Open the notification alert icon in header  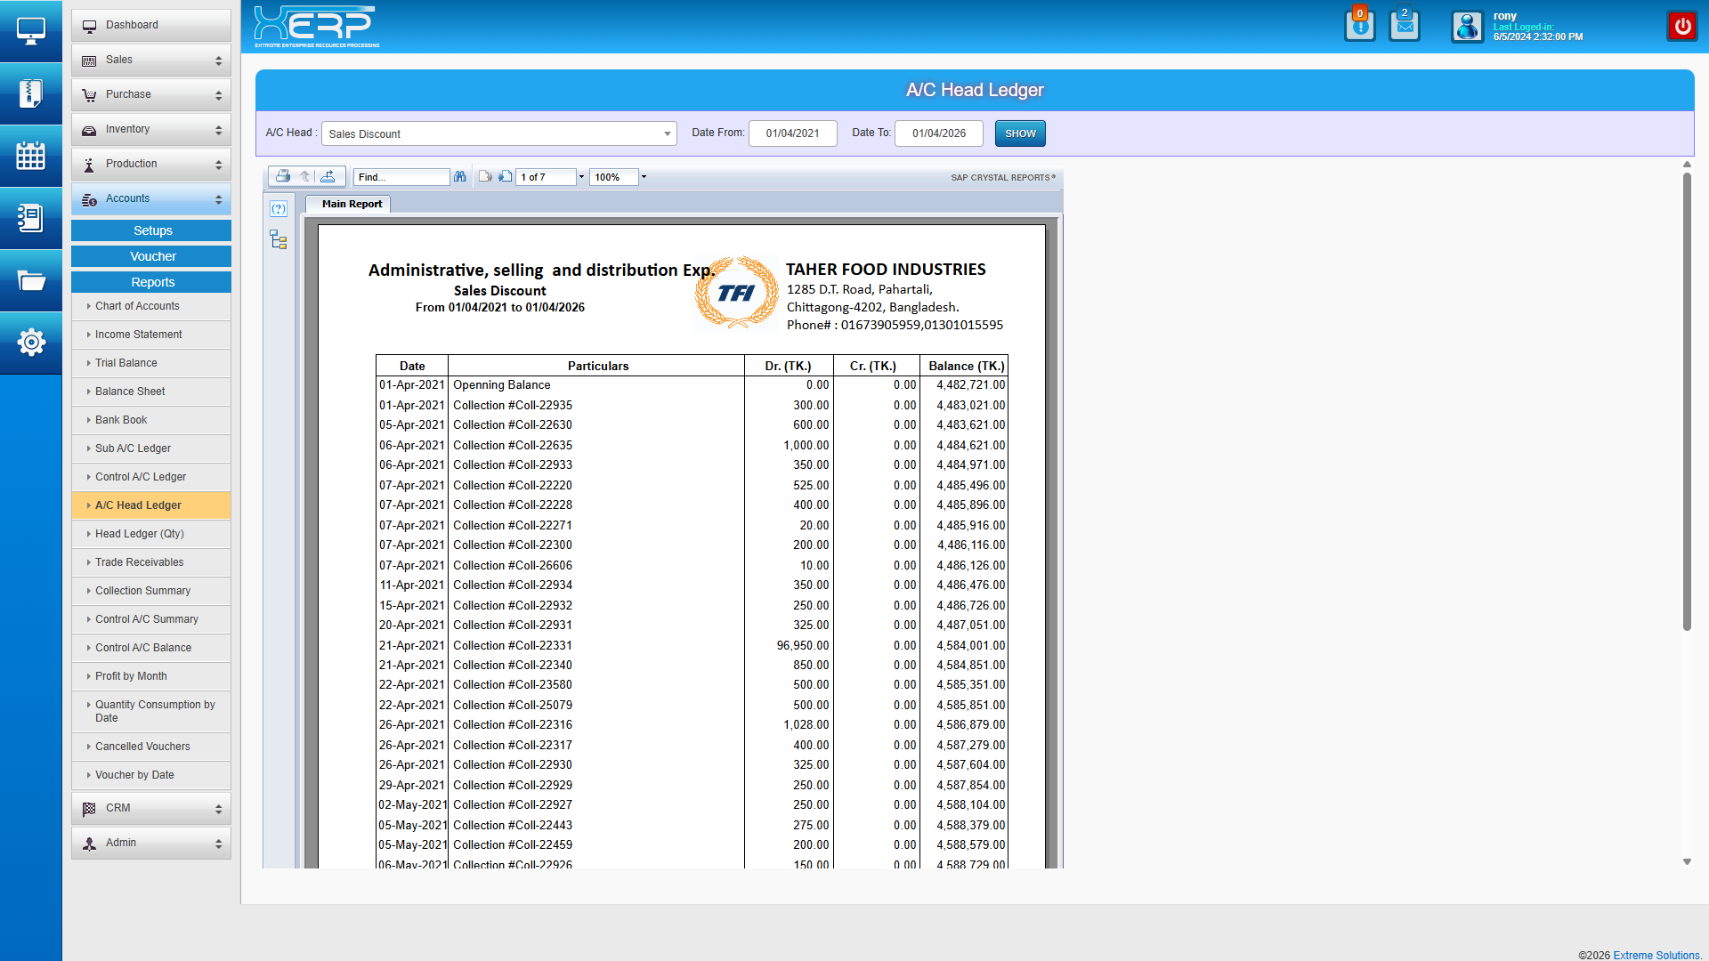click(x=1359, y=27)
